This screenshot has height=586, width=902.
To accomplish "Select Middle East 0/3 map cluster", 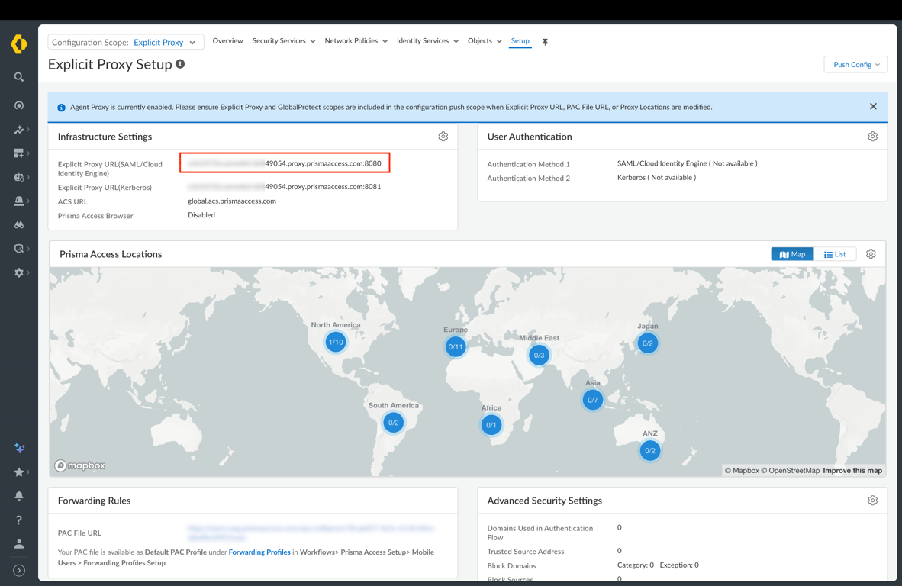I will 539,356.
